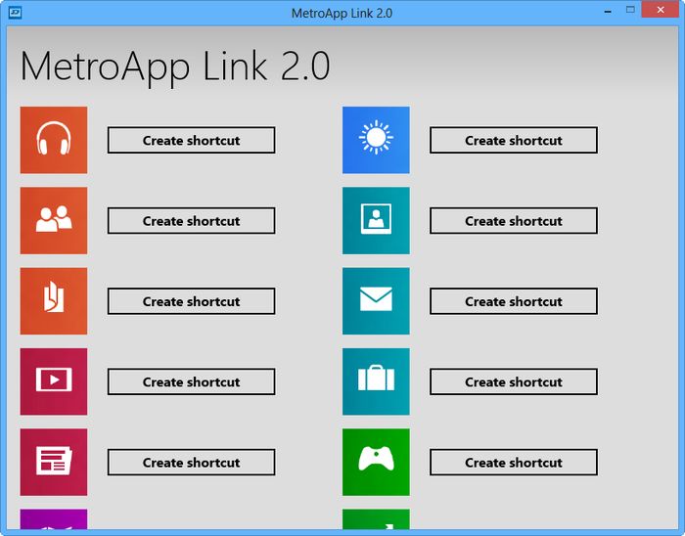Create shortcut for the Weather app
Viewport: 685px width, 536px height.
tap(513, 140)
